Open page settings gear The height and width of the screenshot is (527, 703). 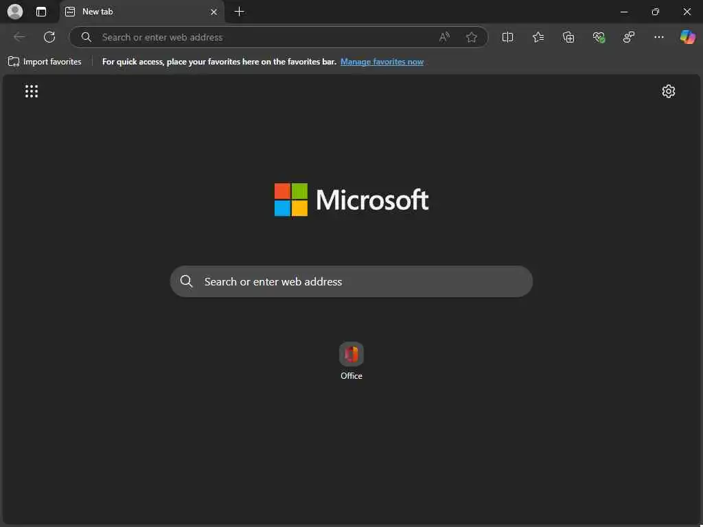(669, 91)
